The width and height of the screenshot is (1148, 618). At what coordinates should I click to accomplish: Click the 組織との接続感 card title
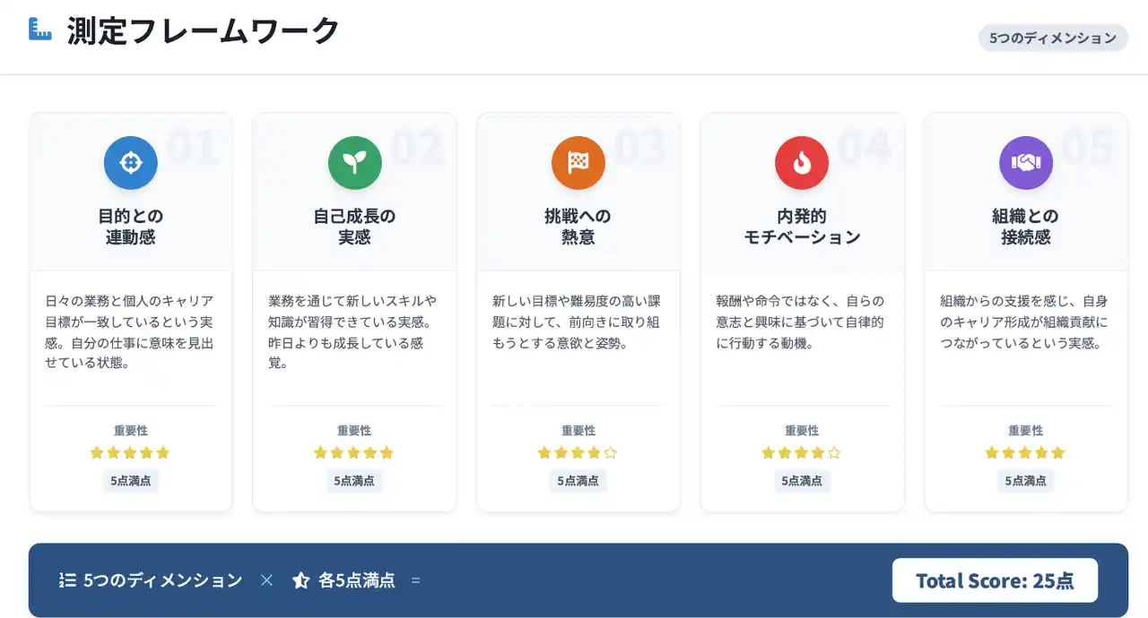coord(1026,227)
